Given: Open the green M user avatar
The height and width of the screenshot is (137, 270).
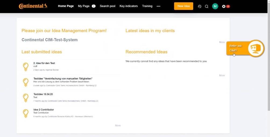Looking at the screenshot, I should click(x=215, y=6).
